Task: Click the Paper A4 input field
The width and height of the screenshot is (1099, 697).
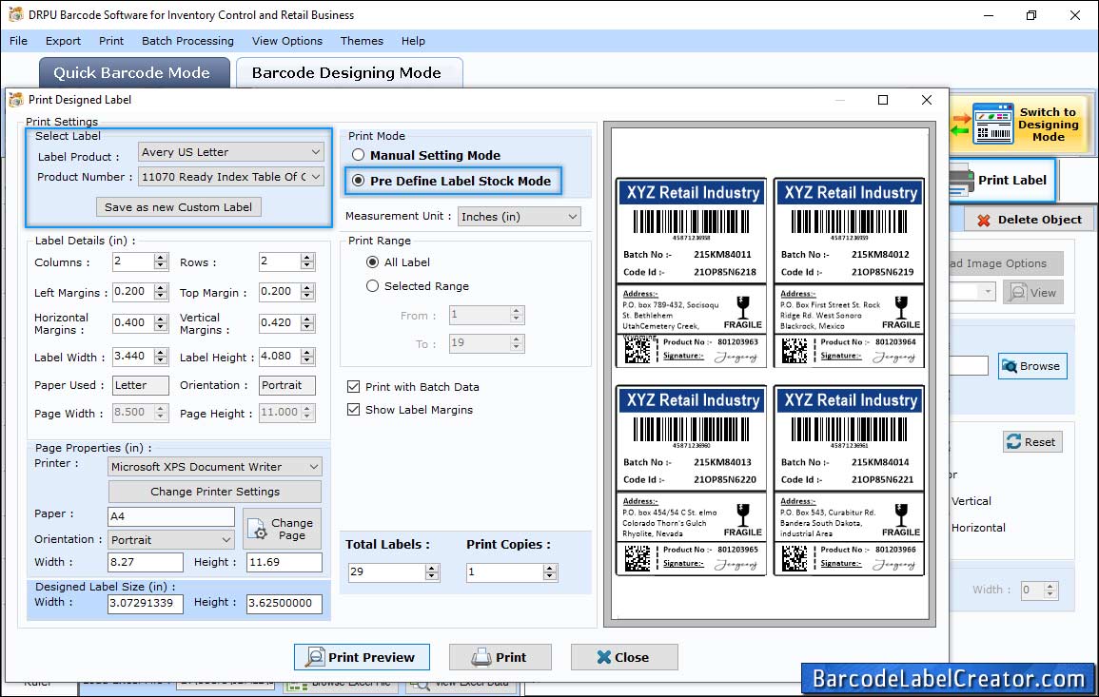Action: tap(171, 516)
